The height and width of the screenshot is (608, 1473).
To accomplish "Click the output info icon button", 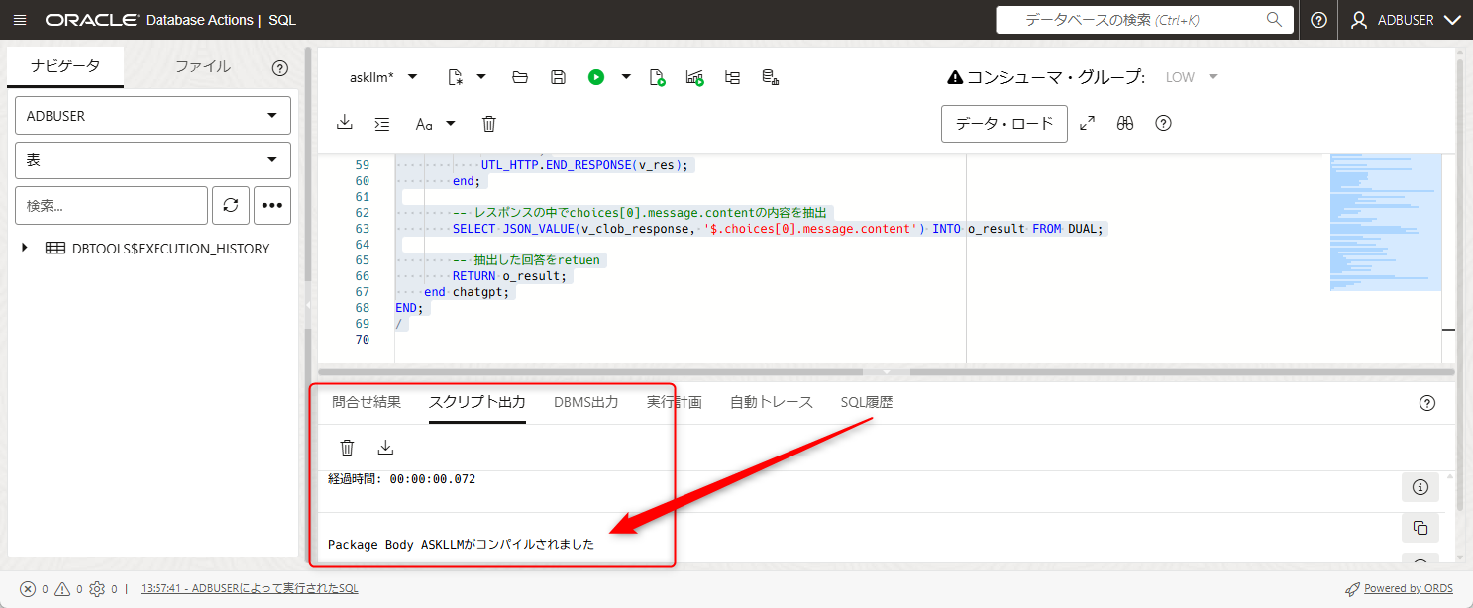I will click(x=1420, y=487).
